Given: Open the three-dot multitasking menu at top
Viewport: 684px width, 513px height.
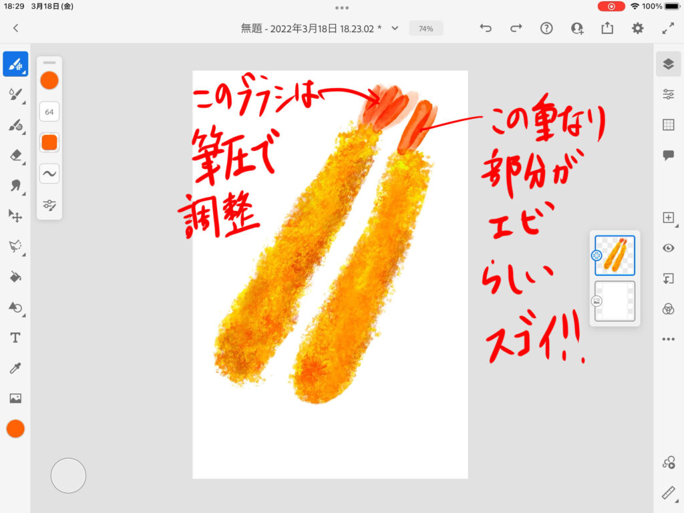Looking at the screenshot, I should pyautogui.click(x=342, y=7).
